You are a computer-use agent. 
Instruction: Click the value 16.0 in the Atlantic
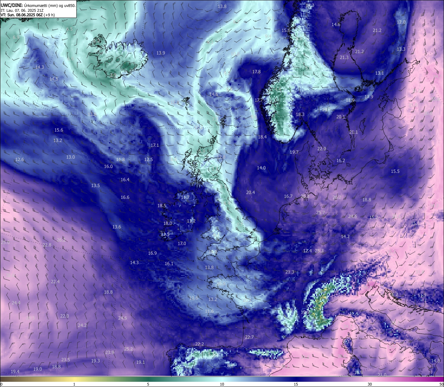tap(108, 167)
